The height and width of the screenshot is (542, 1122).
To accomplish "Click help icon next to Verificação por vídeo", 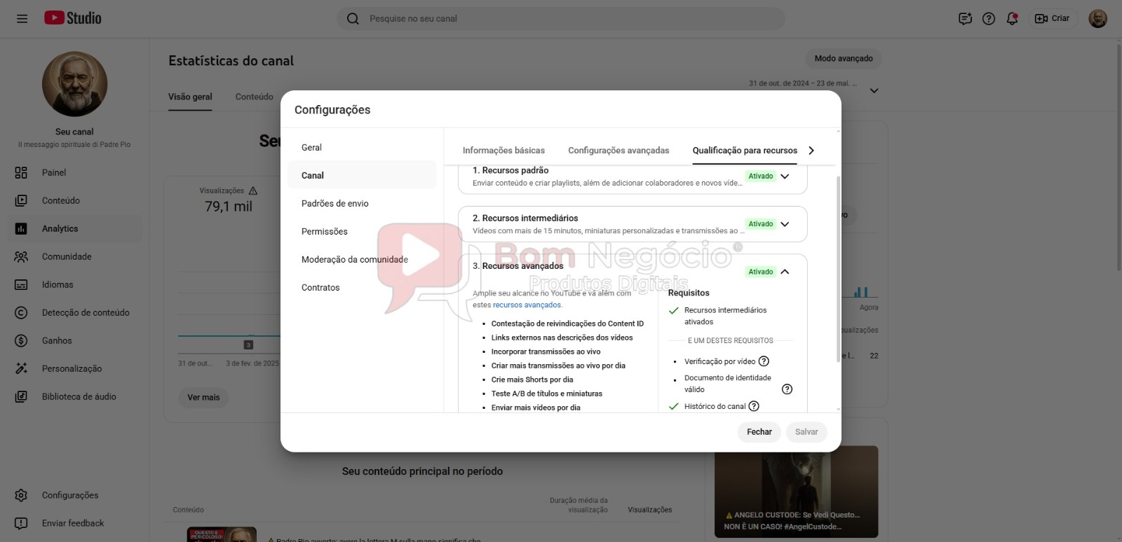I will (764, 361).
